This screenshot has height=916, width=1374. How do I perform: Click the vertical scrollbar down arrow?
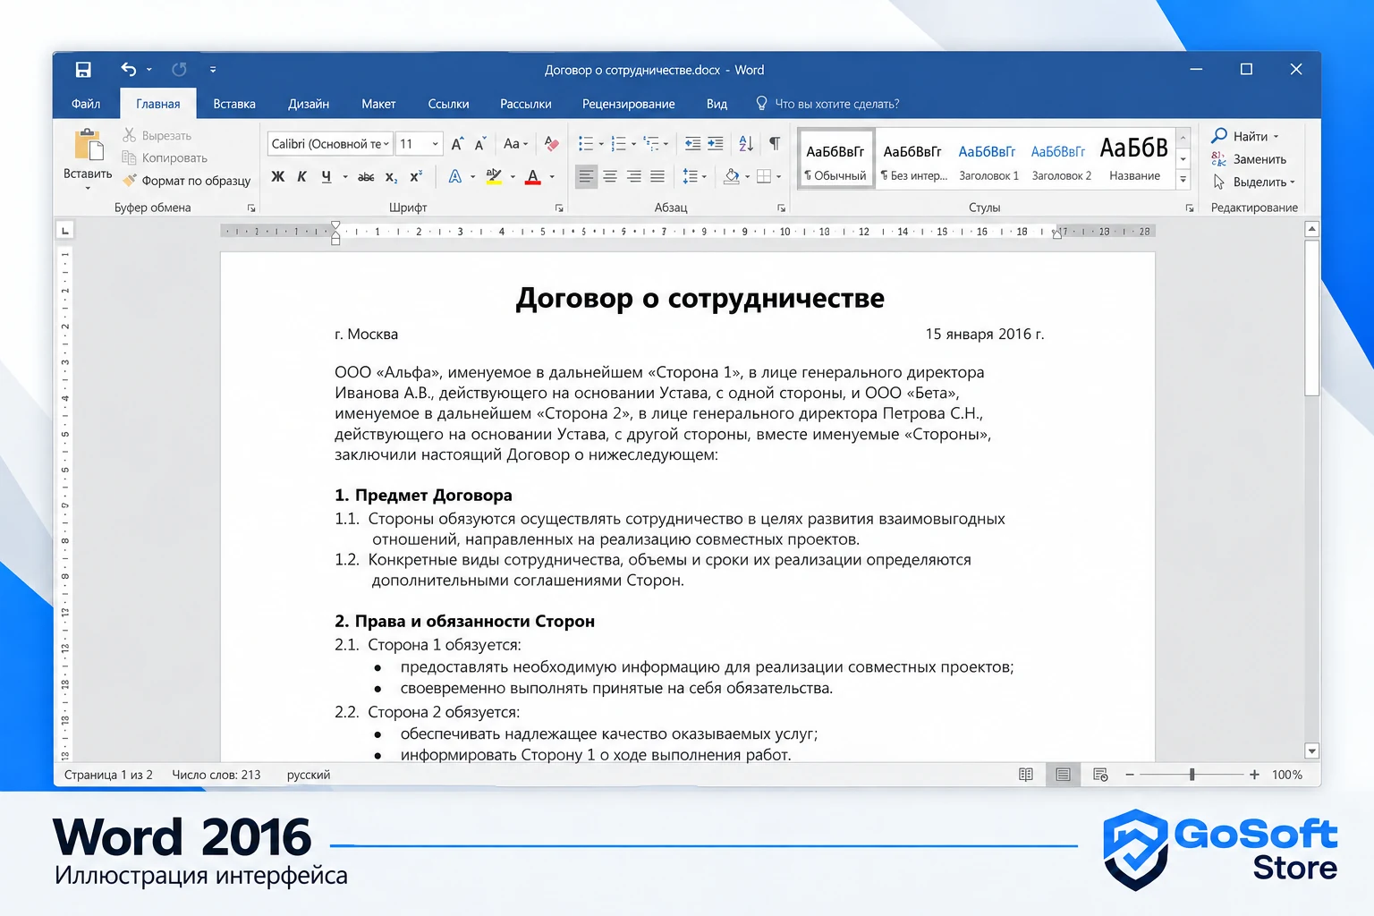pyautogui.click(x=1312, y=751)
